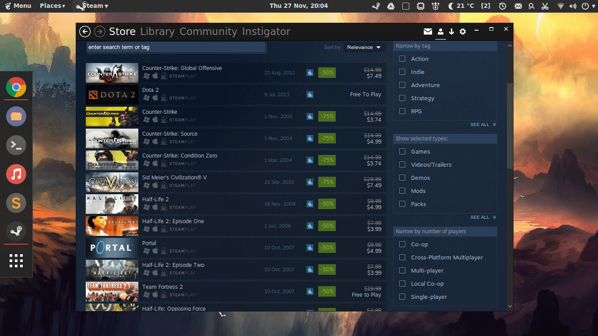Viewport: 598px width, 336px height.
Task: Expand SEE ALL under Show selected types
Action: coord(483,217)
